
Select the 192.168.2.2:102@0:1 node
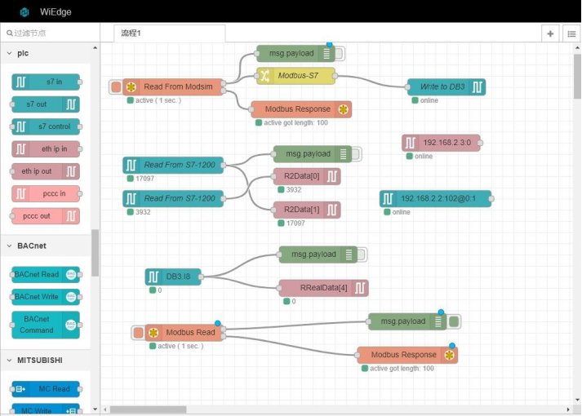pos(435,198)
